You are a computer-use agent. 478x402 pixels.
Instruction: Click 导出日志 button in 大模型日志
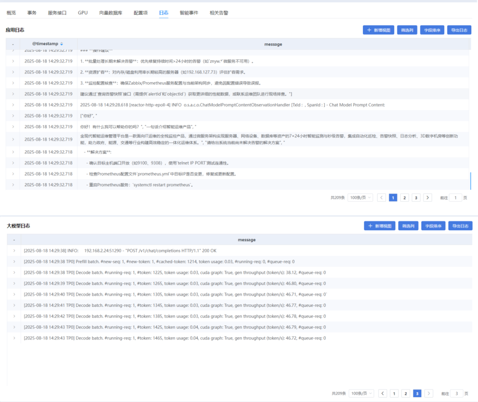click(x=460, y=226)
